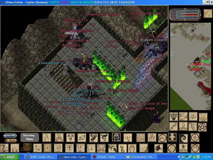This screenshot has height=160, width=213.
Task: Select the swirling vortex spell icon
Action: (x=101, y=148)
